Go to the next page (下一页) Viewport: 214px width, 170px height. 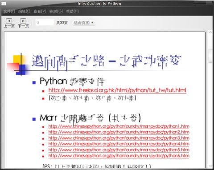(x=23, y=23)
